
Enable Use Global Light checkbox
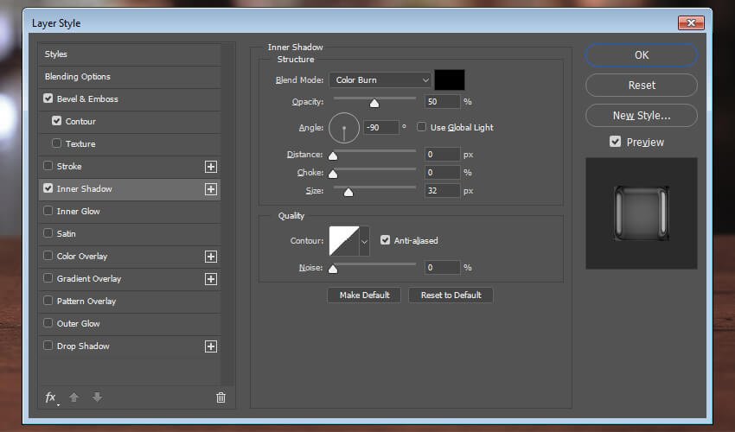(x=421, y=127)
